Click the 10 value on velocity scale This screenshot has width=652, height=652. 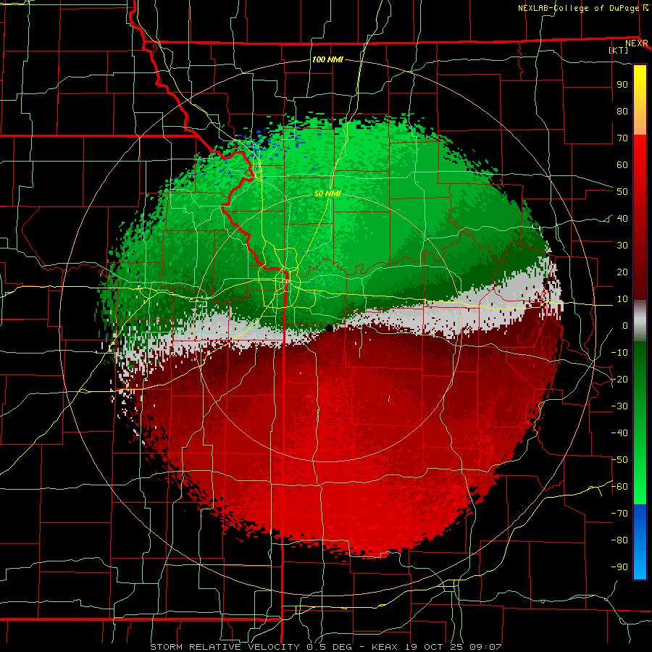coord(622,299)
